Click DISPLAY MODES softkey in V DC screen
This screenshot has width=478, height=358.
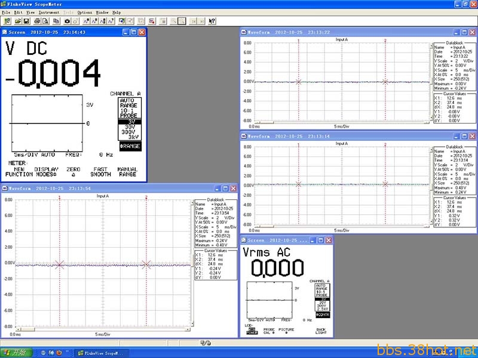(46, 172)
